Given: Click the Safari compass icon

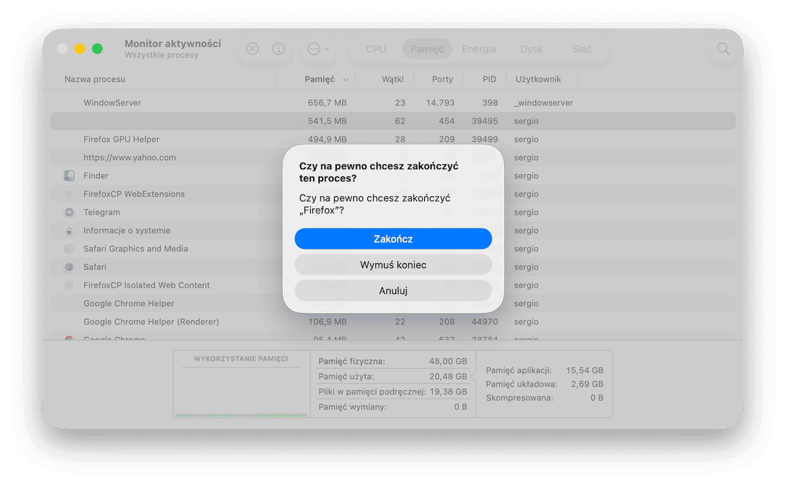Looking at the screenshot, I should [x=69, y=267].
